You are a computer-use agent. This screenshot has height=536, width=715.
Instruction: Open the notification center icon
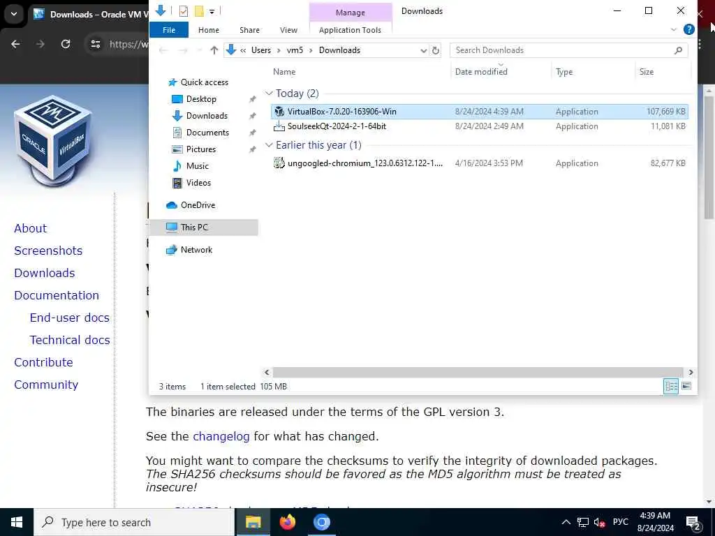click(x=693, y=522)
